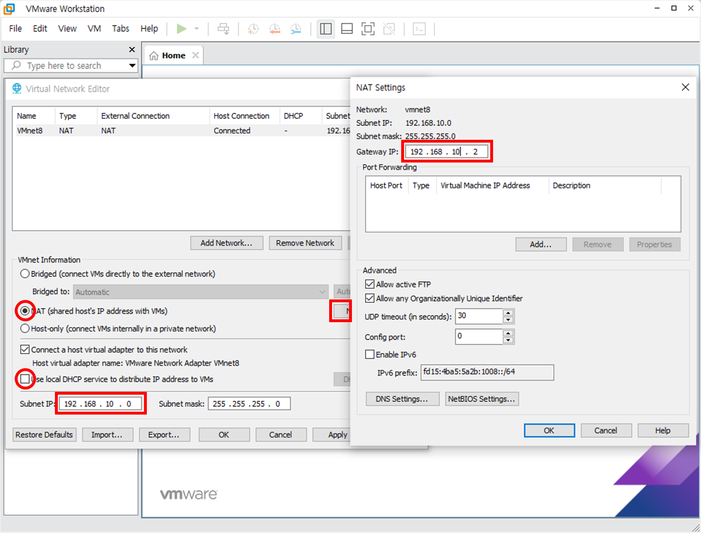The image size is (701, 533).
Task: Click Cancel in Virtual Network Editor
Action: (x=281, y=434)
